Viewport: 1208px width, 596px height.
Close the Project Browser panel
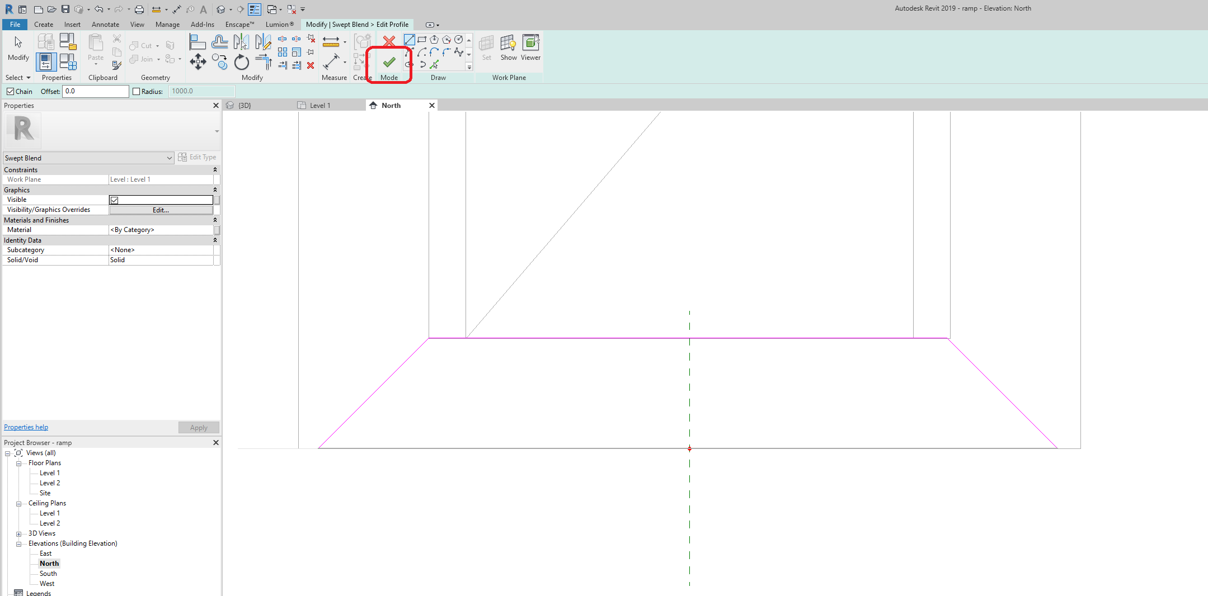tap(216, 443)
